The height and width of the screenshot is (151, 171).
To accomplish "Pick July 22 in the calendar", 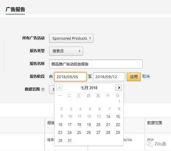I will 118,125.
